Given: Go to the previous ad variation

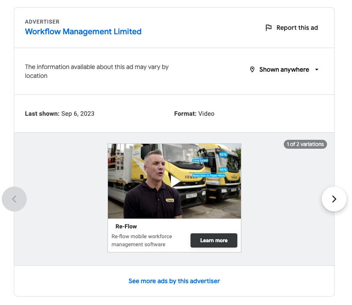Looking at the screenshot, I should [x=14, y=199].
